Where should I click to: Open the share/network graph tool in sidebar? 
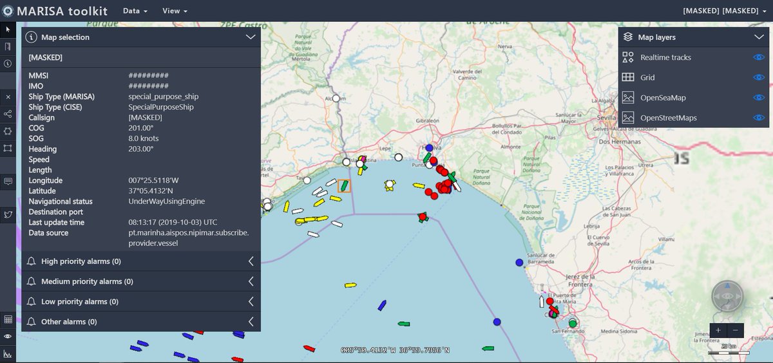point(8,114)
